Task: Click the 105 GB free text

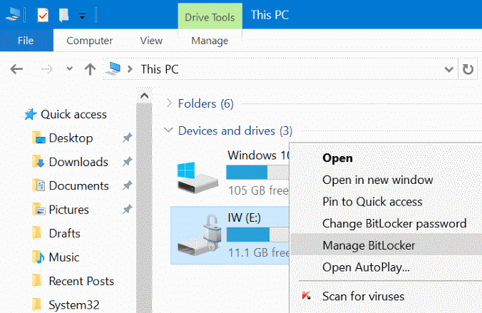Action: (258, 190)
